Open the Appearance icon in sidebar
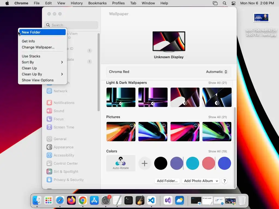The image size is (279, 209). pos(49,147)
